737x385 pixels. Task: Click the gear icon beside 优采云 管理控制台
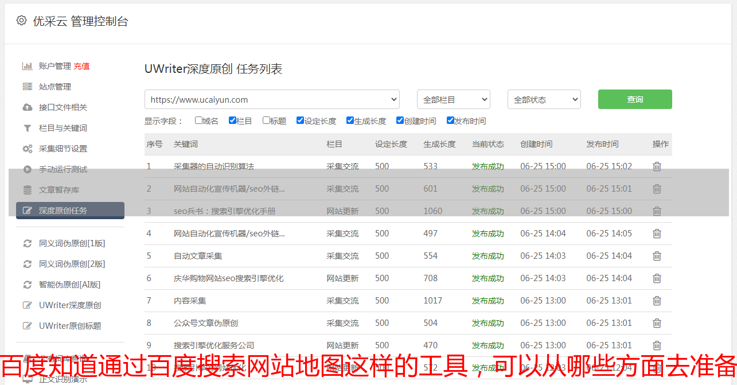[x=21, y=21]
